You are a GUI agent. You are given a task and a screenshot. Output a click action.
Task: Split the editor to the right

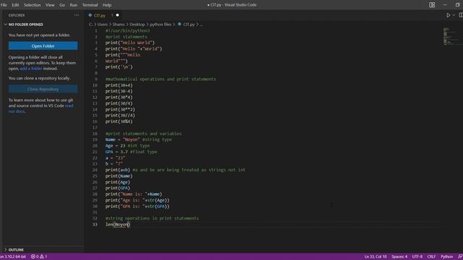[461, 15]
